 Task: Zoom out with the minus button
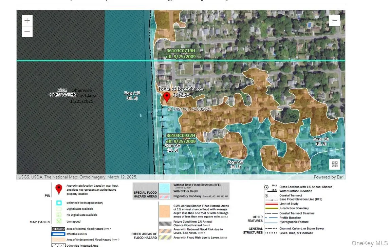pos(27,32)
